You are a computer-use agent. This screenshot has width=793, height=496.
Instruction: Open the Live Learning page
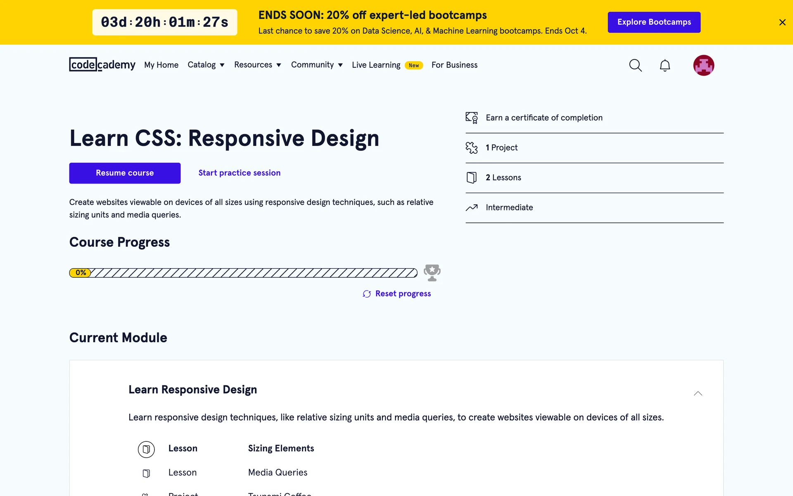click(376, 65)
